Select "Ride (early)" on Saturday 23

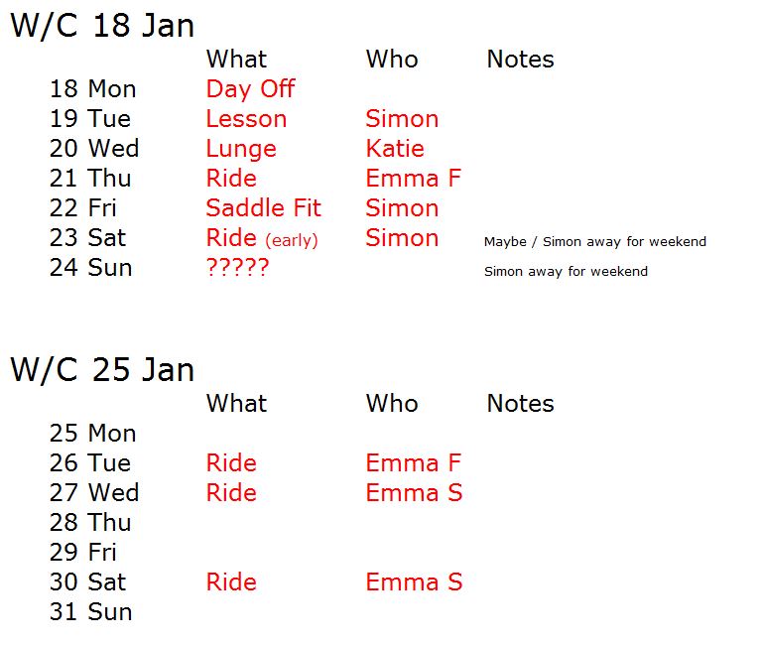click(262, 238)
